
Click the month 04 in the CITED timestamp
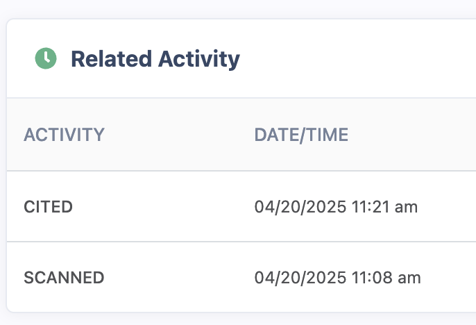click(263, 206)
